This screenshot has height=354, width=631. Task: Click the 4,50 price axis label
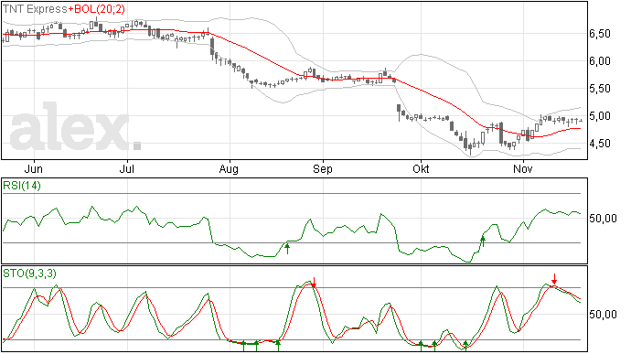[x=600, y=144]
